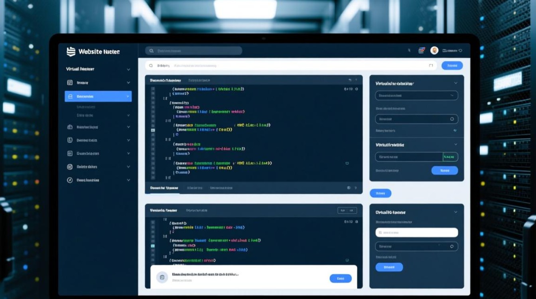This screenshot has height=299, width=536.
Task: Open the first dropdown field in the top right panel
Action: pyautogui.click(x=416, y=96)
